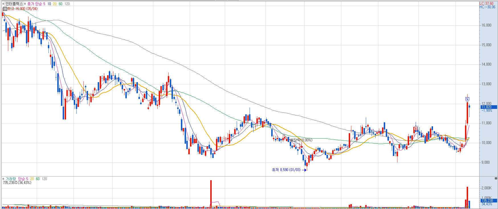Toggle the 5-day price moving average

[44, 4]
